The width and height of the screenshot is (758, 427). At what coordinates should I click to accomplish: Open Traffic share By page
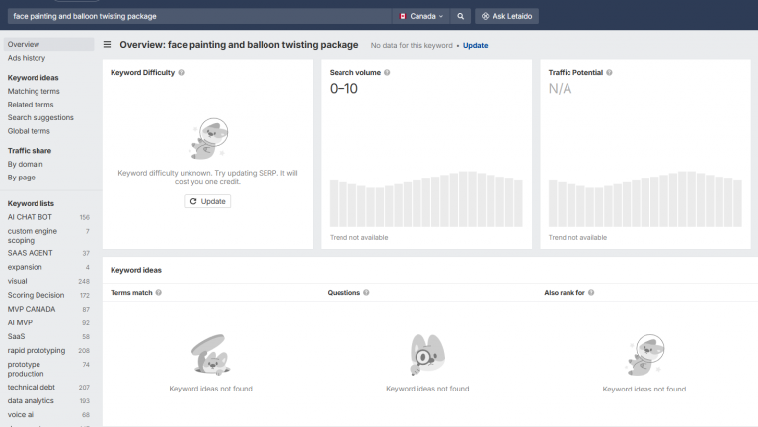tap(22, 178)
